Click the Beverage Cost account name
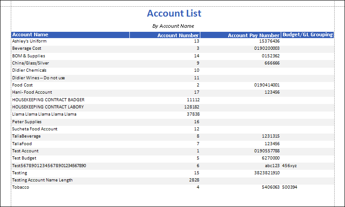Image resolution: width=345 pixels, height=207 pixels. [x=27, y=48]
